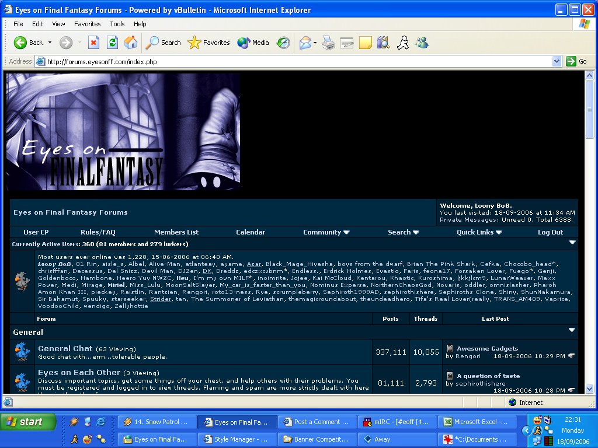View profile of user Azar
The height and width of the screenshot is (448, 598).
click(x=254, y=264)
